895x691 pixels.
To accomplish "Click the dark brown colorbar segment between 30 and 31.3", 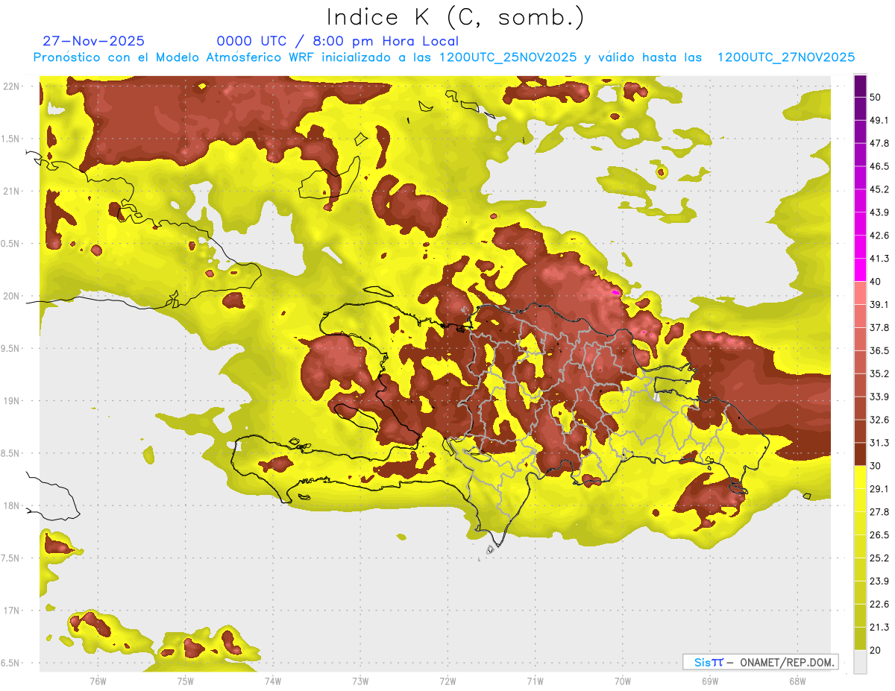I will (x=860, y=454).
